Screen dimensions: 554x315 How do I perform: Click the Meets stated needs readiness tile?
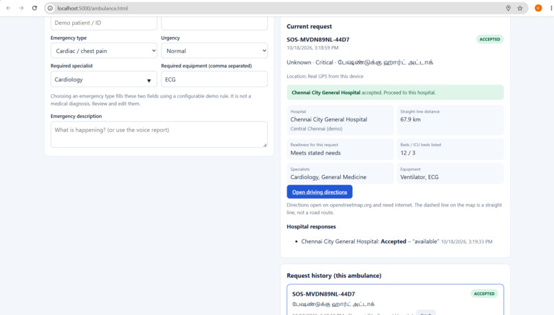click(x=340, y=149)
